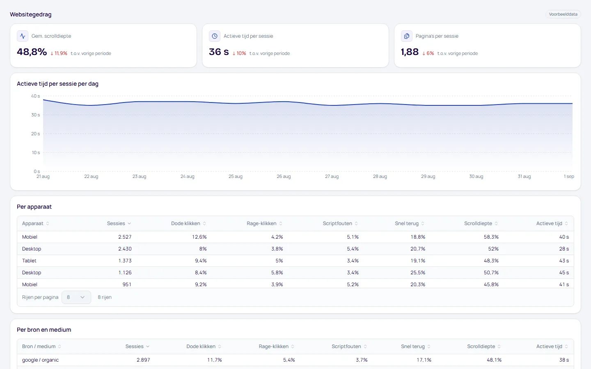This screenshot has width=591, height=369.
Task: Click the 8 rijen row count text
Action: click(x=105, y=297)
